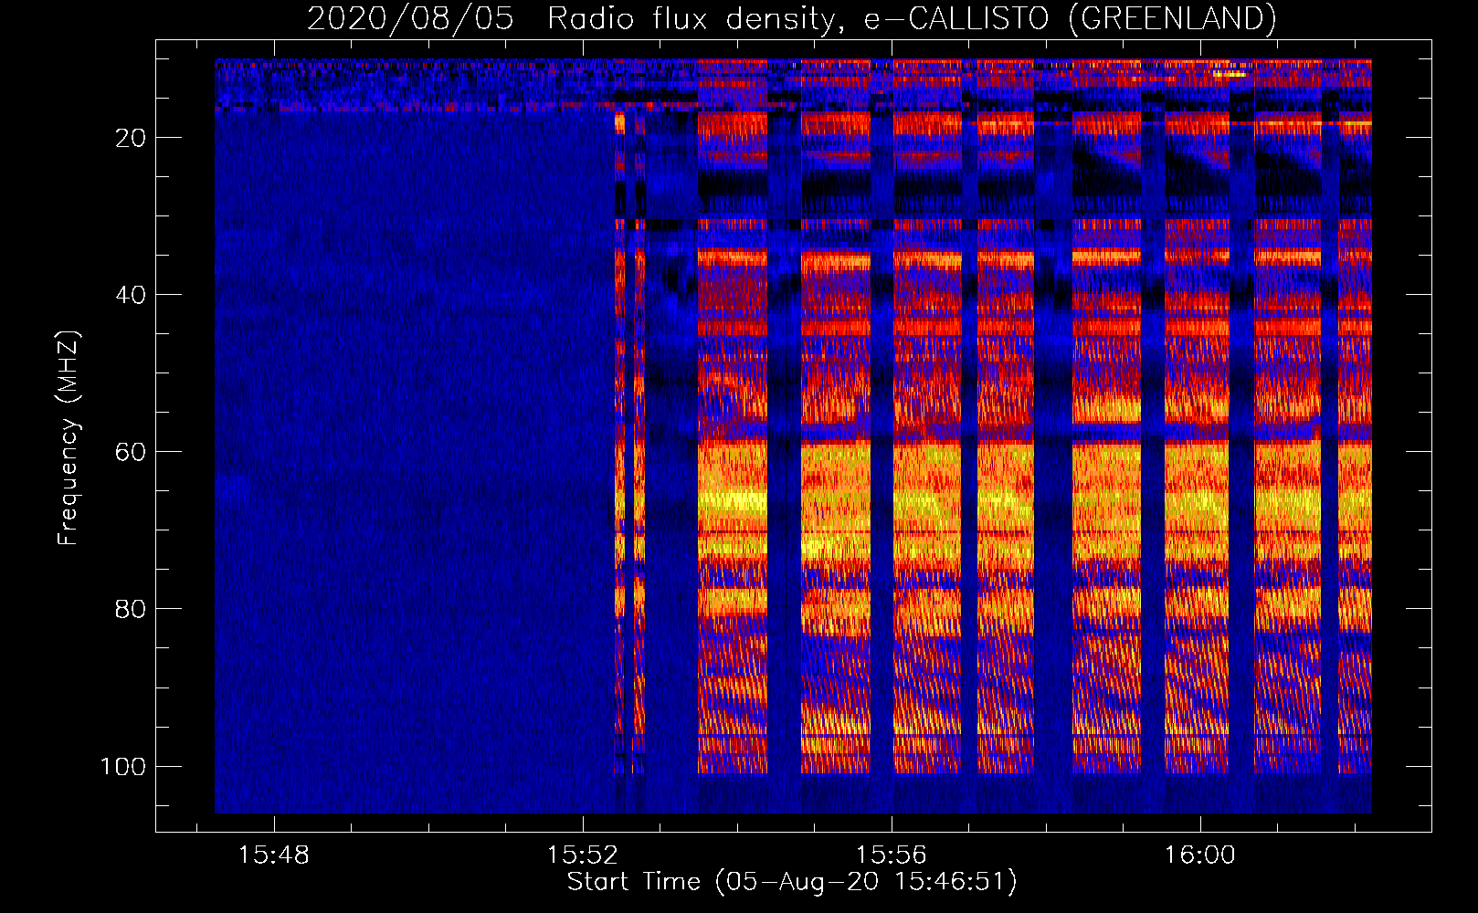Click the 'Start Time (05-Aug-20 15:46:51)' label
This screenshot has height=913, width=1478.
pos(792,882)
